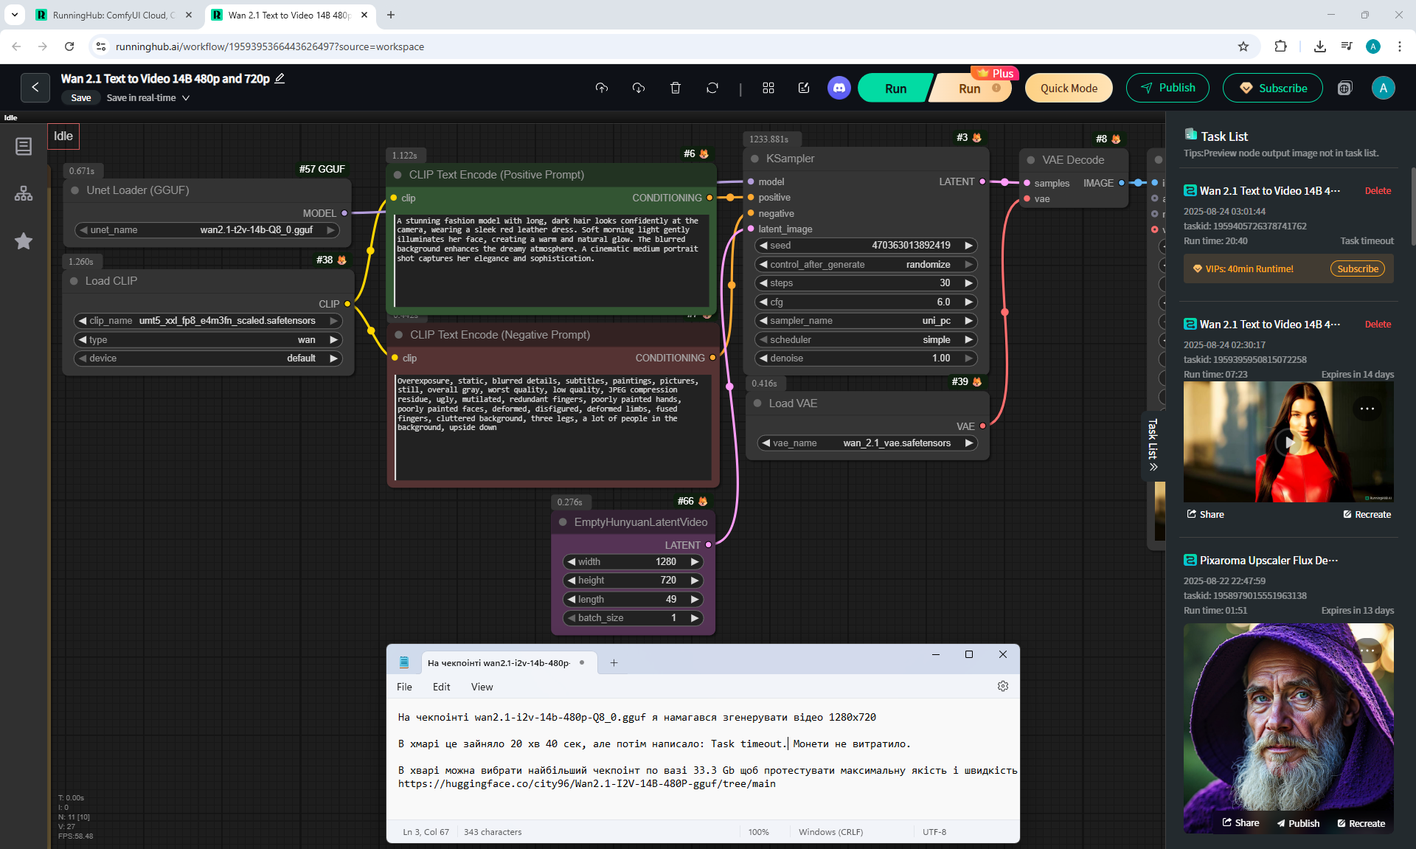Click the green Run button
The width and height of the screenshot is (1416, 849).
(895, 89)
